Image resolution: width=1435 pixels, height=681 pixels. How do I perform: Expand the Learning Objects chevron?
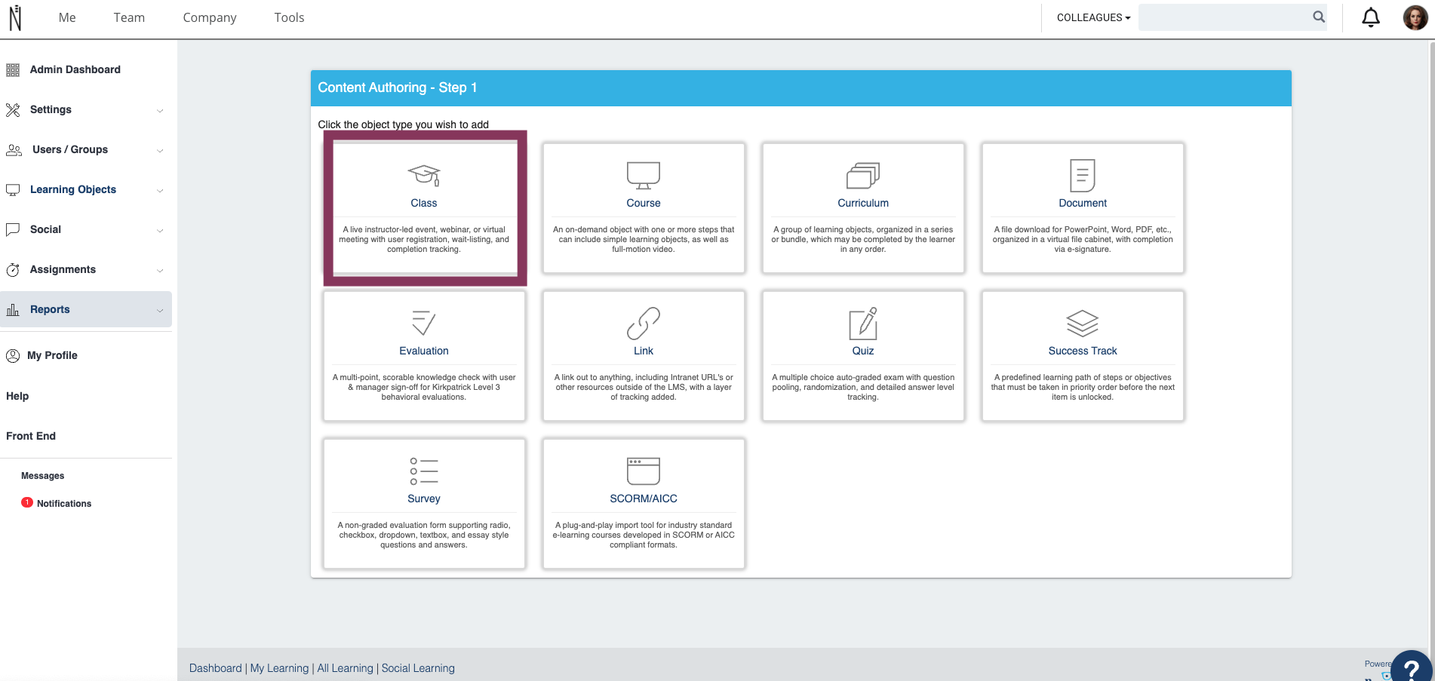[160, 191]
